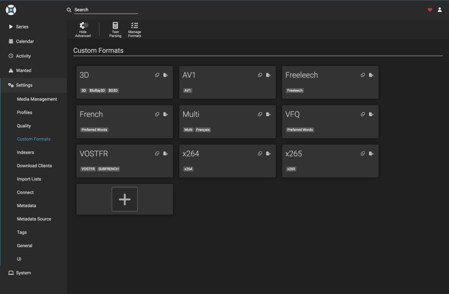449x294 pixels.
Task: Click the SUBFRENCH tag label
Action: click(x=109, y=169)
